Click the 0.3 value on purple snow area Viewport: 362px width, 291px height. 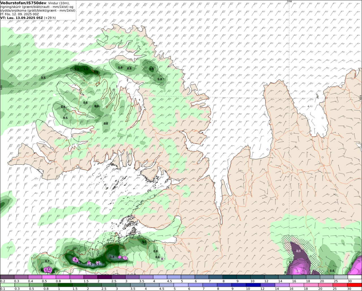[x=298, y=251]
